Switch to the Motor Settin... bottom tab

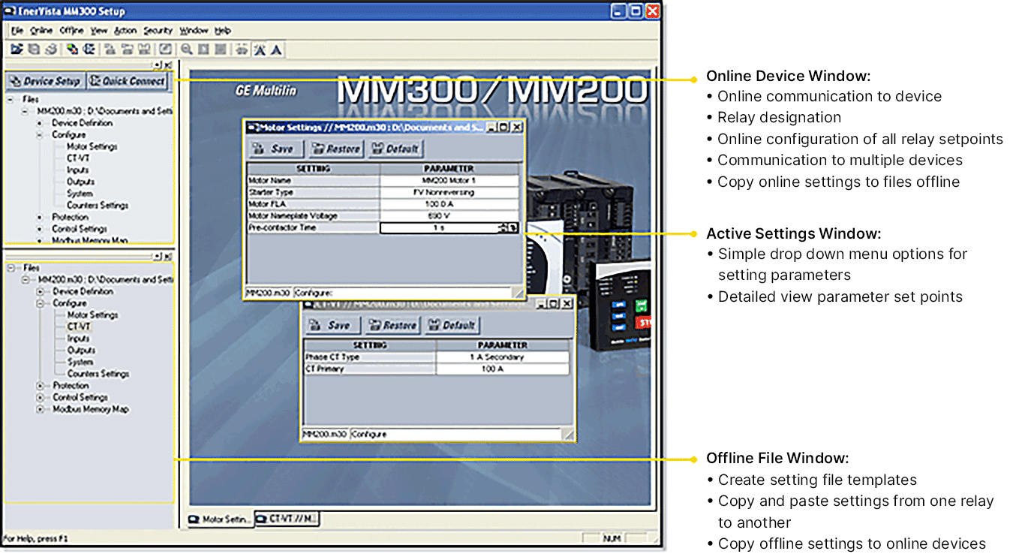click(219, 519)
